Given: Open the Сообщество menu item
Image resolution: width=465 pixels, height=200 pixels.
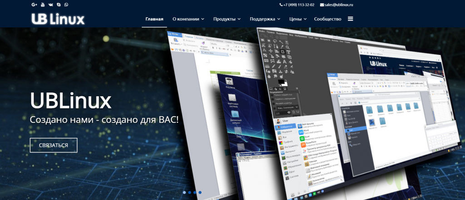Looking at the screenshot, I should pyautogui.click(x=327, y=19).
